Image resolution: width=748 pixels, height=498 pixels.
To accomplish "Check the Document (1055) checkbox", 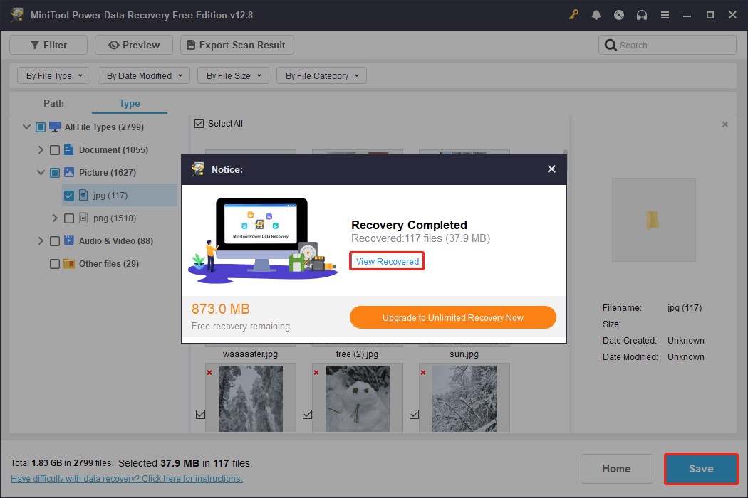I will 55,149.
